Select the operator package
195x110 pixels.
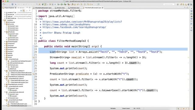coord(9,55)
